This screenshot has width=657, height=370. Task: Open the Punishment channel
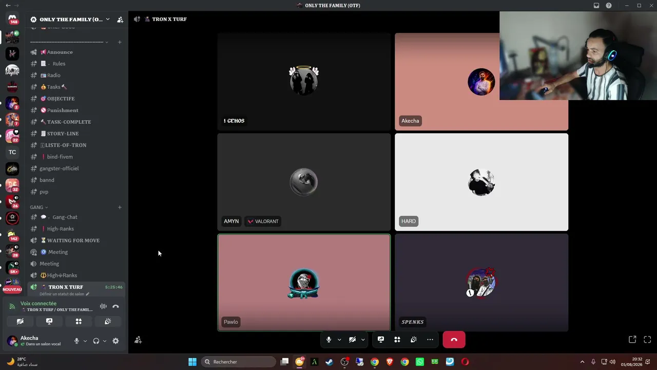(x=76, y=110)
